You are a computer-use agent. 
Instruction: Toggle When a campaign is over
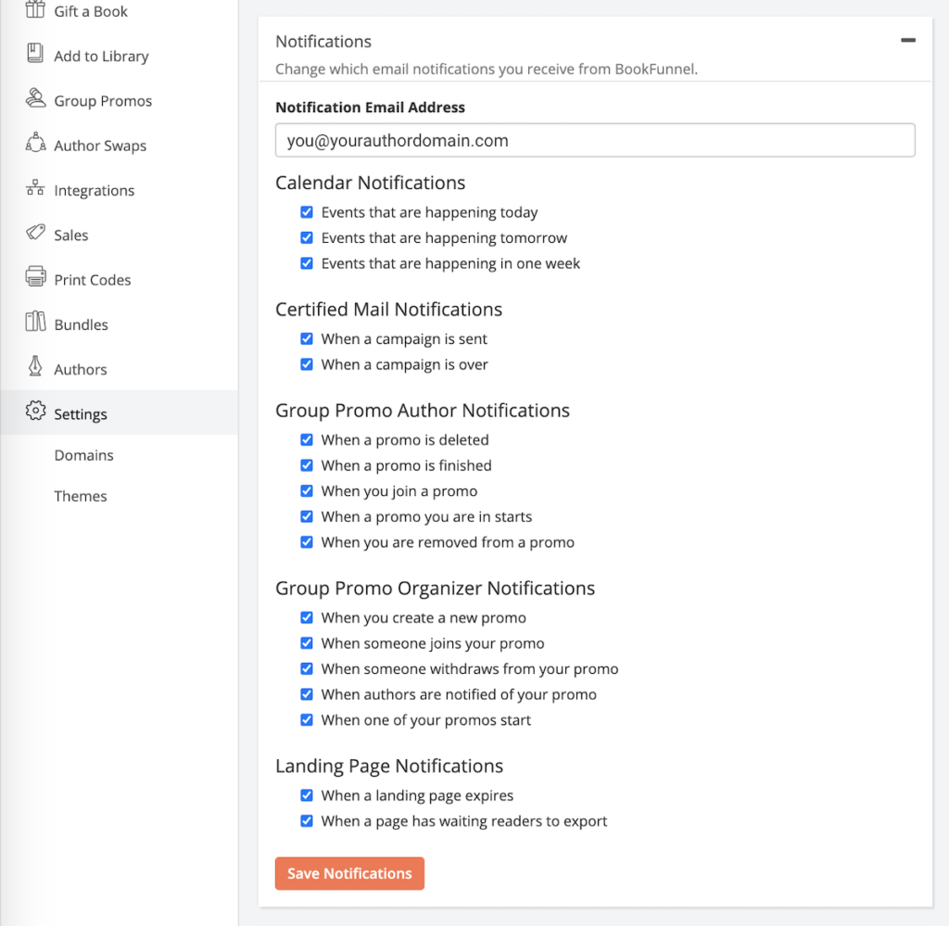click(x=307, y=364)
